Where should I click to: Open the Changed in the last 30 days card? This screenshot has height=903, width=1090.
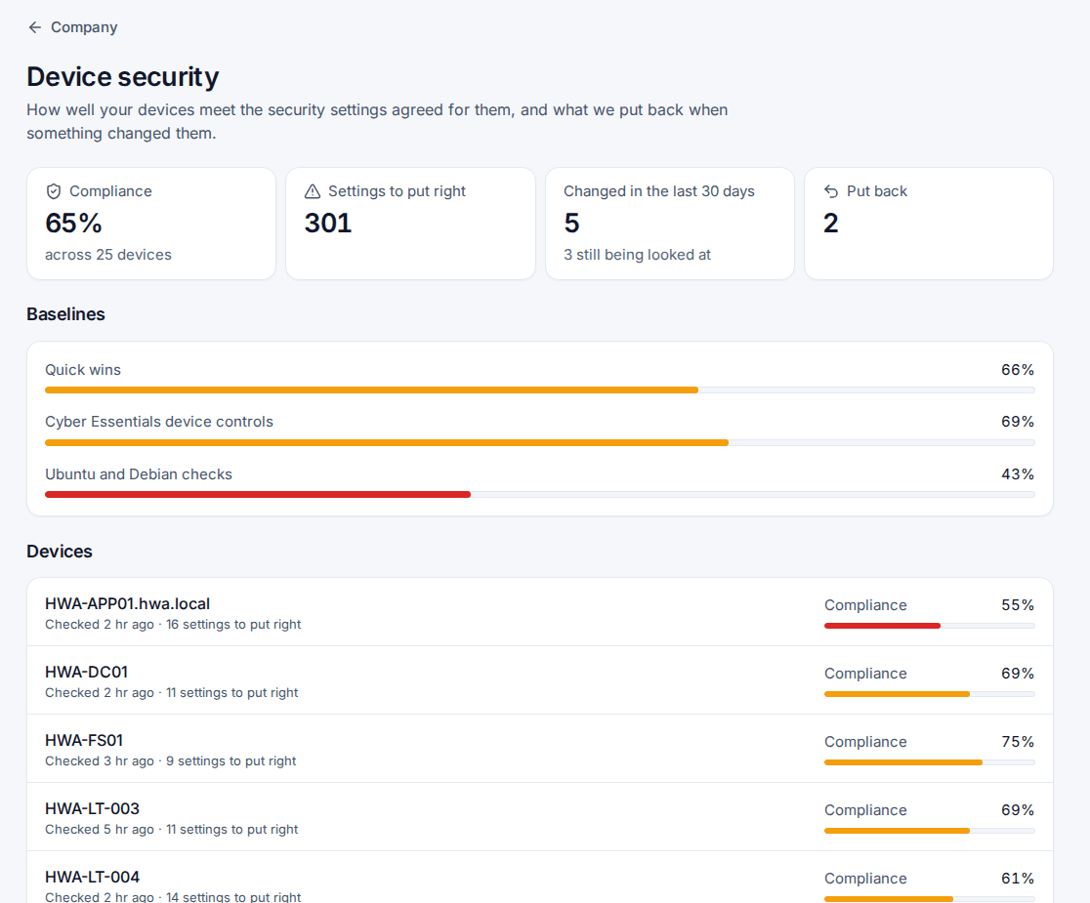[x=670, y=224]
